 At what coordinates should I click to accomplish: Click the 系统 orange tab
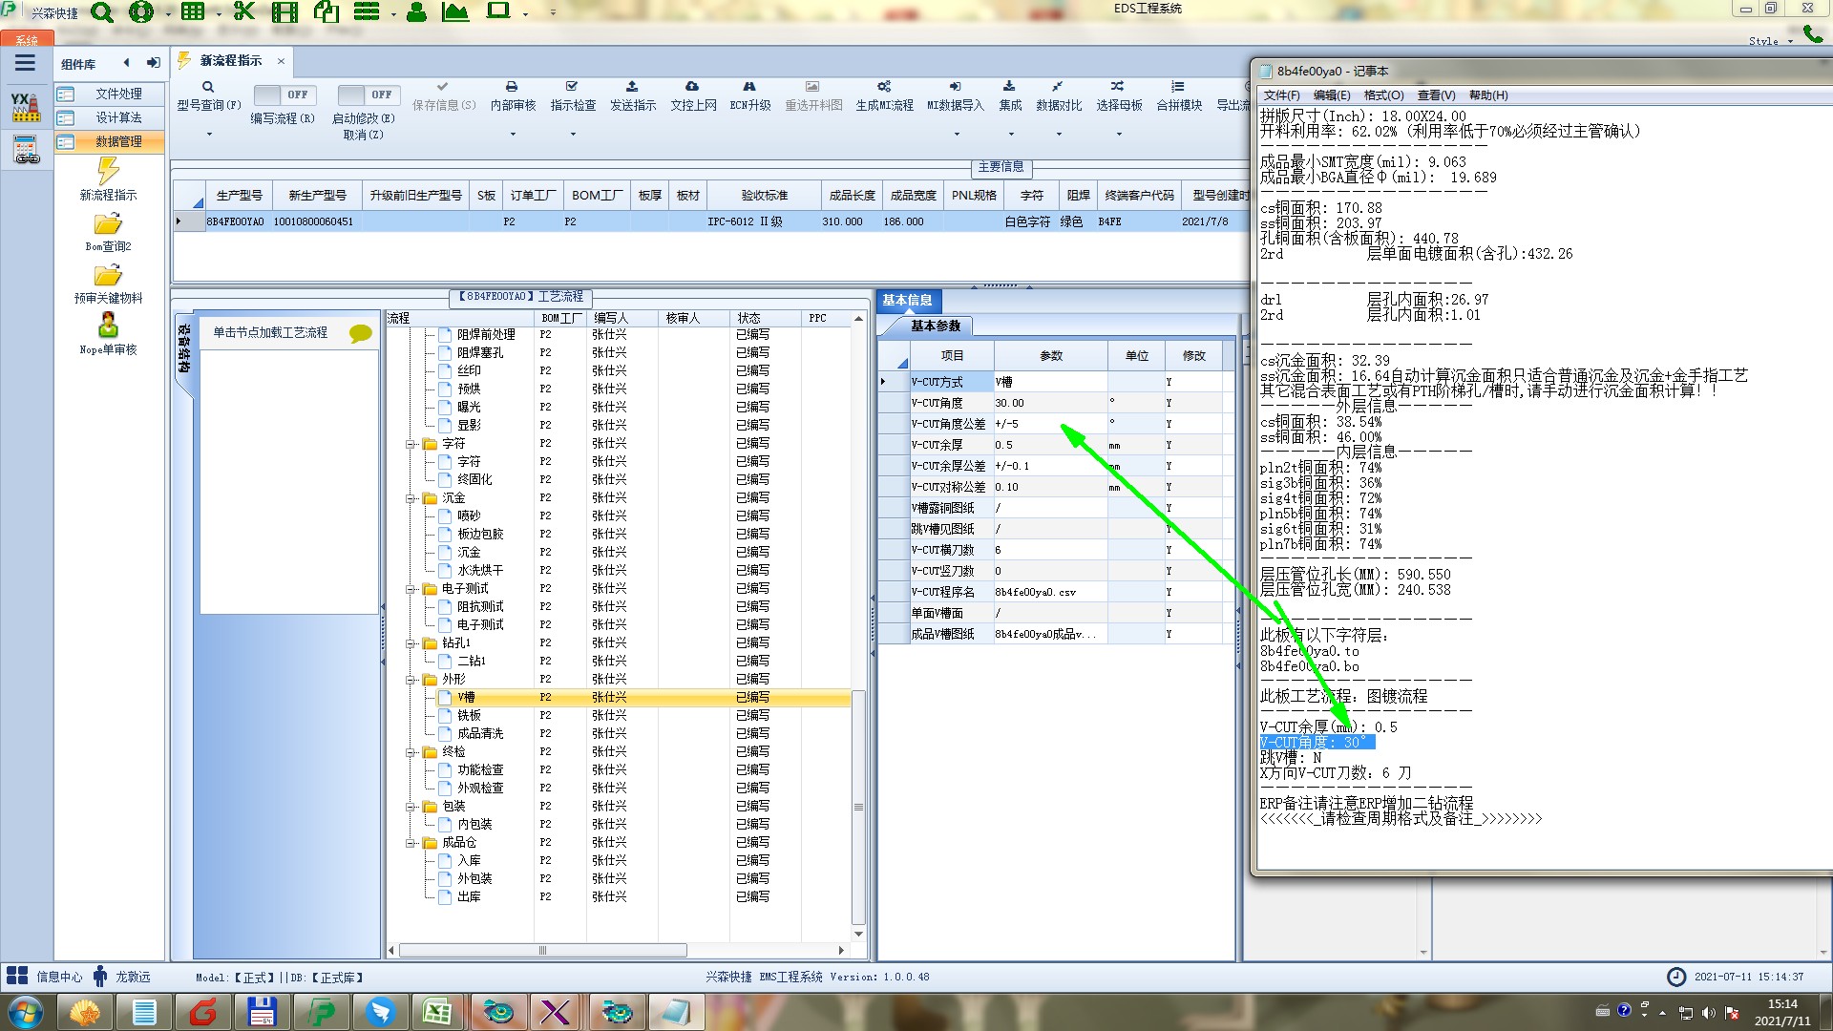[27, 40]
